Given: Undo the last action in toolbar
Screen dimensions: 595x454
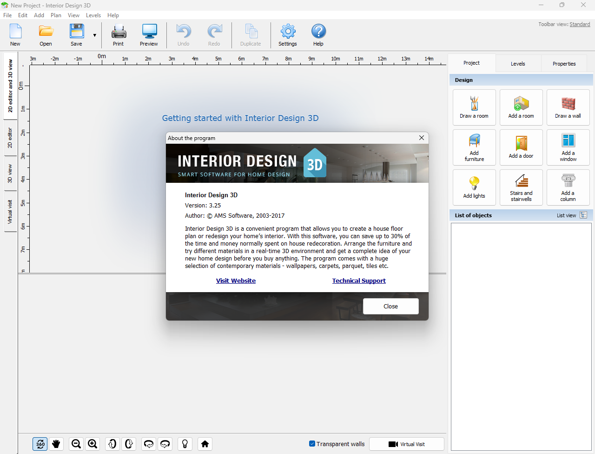Looking at the screenshot, I should tap(184, 35).
